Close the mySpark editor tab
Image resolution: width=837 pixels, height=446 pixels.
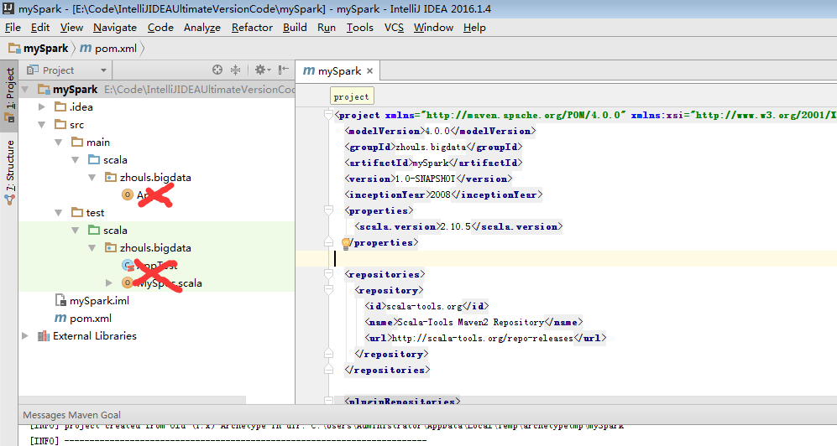tap(369, 71)
